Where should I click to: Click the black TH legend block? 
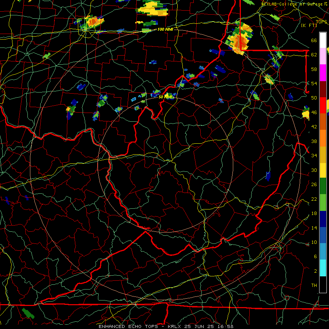pos(323,284)
